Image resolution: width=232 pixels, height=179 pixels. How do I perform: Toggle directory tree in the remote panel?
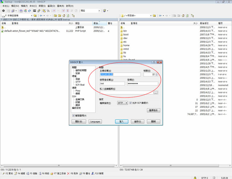(192, 15)
